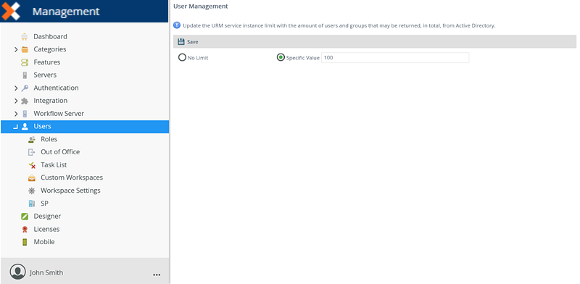
Task: Click the Specific Value input field
Action: (x=395, y=58)
